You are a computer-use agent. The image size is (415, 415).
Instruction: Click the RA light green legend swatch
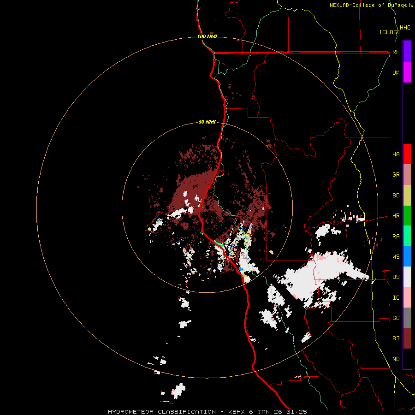(x=407, y=236)
